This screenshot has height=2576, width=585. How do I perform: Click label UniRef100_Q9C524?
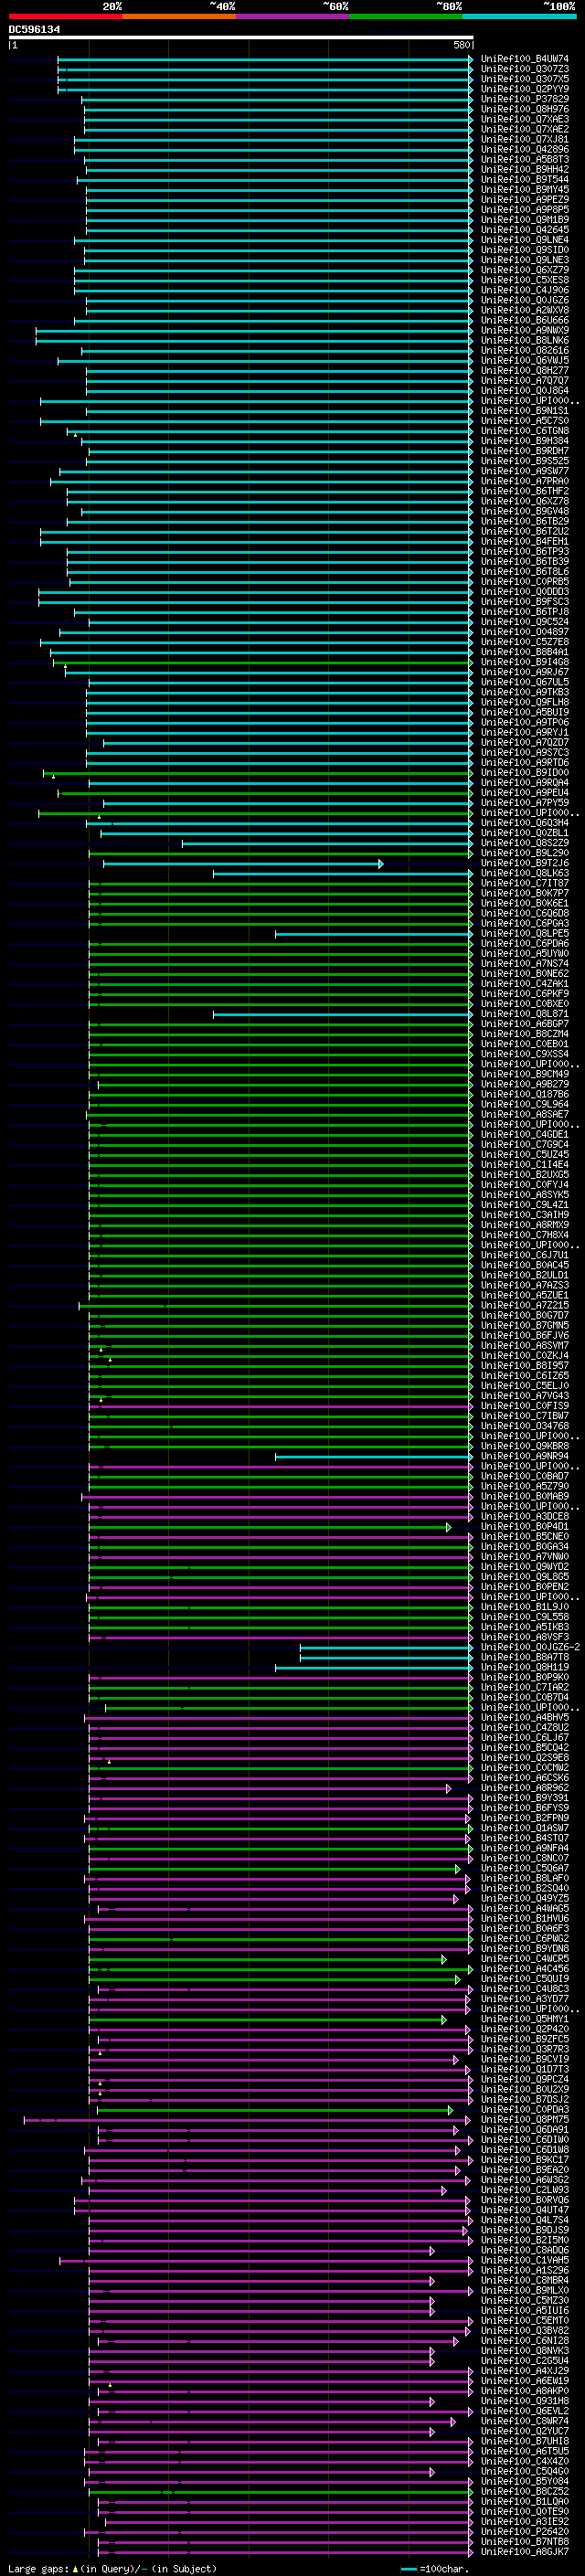tap(525, 621)
